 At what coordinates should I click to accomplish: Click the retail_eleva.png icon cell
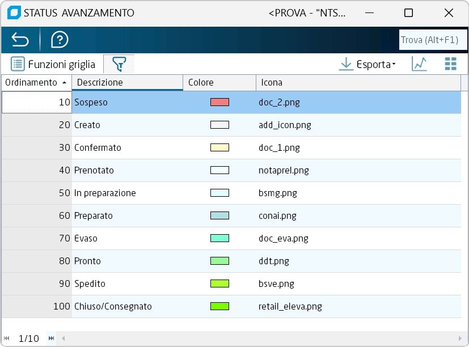click(358, 306)
